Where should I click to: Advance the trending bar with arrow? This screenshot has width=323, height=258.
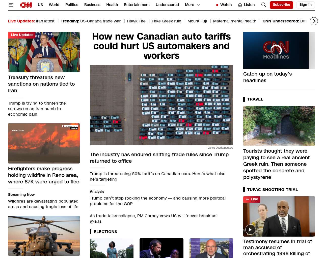314,21
